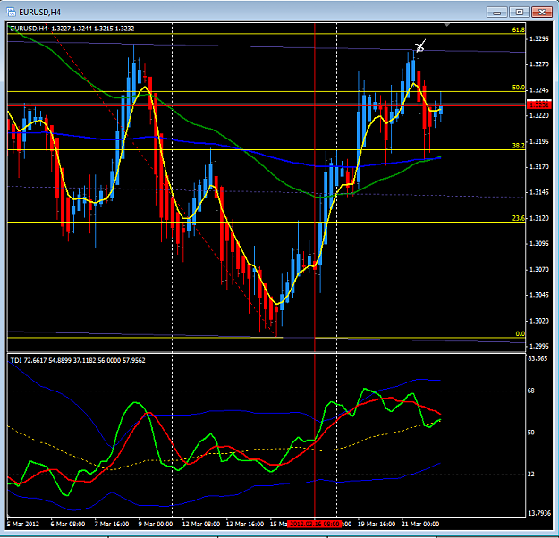The image size is (559, 538).
Task: Click the 1.3270 price on the scale
Action: click(x=539, y=64)
